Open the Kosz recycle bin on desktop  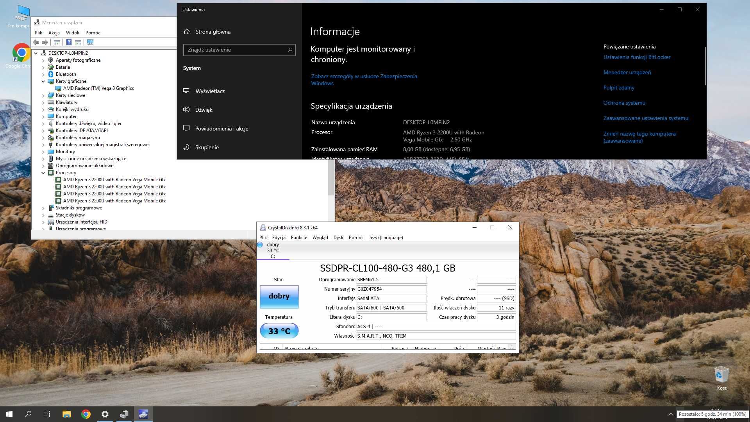click(x=721, y=375)
